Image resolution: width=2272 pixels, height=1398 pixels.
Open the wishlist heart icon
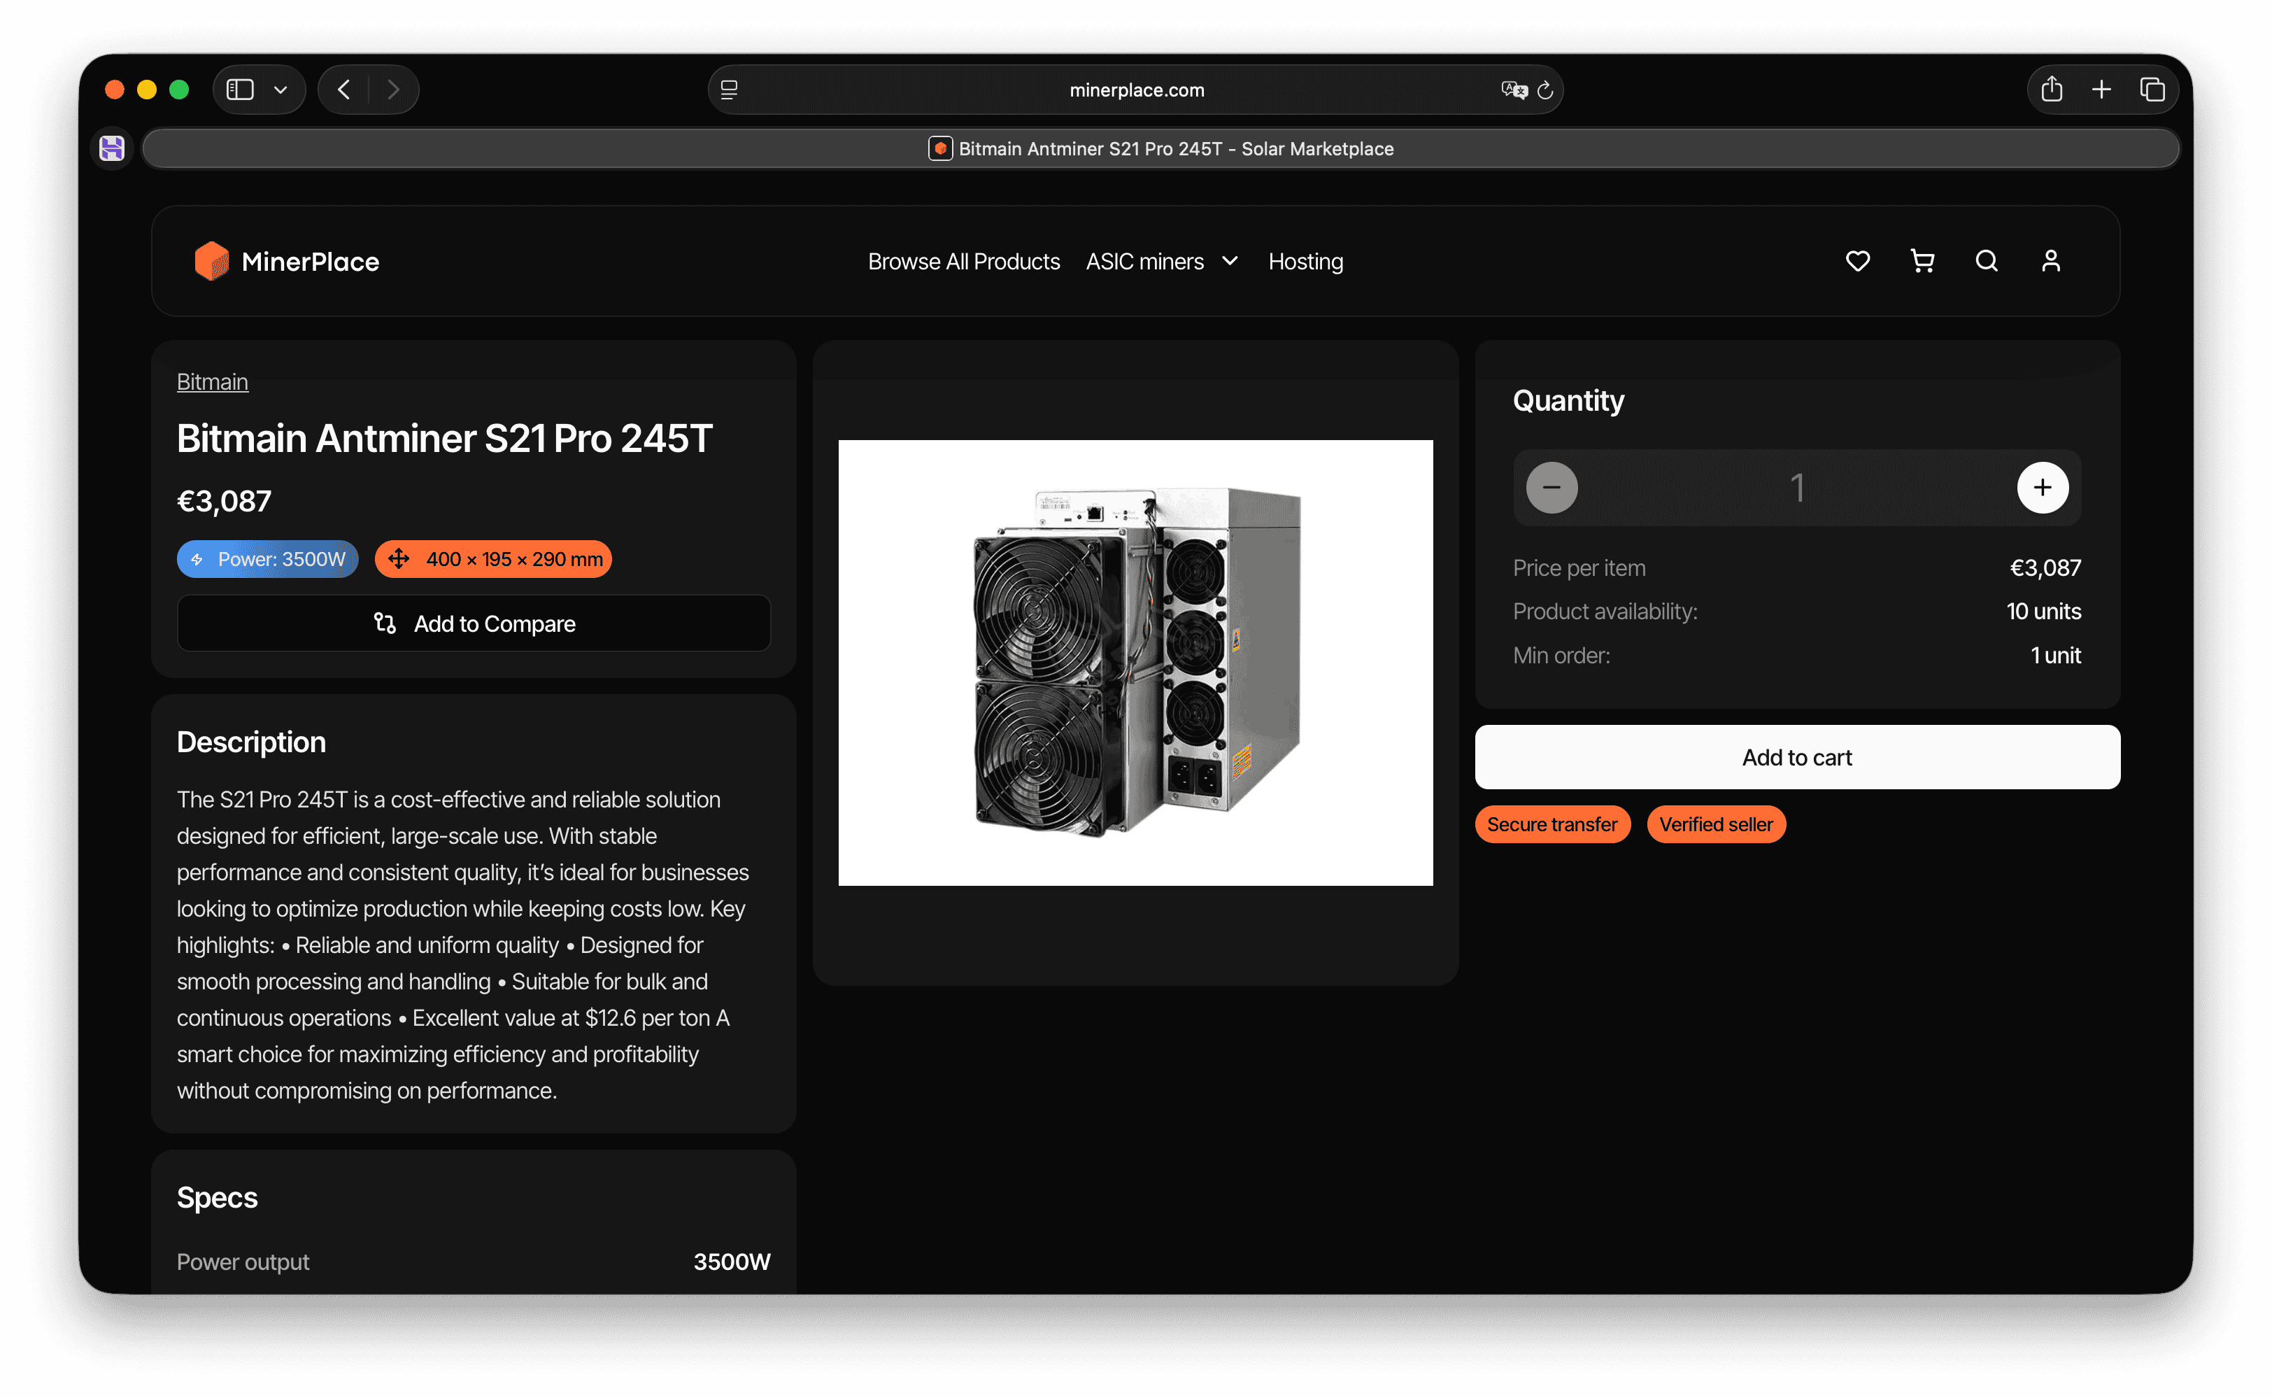point(1857,262)
